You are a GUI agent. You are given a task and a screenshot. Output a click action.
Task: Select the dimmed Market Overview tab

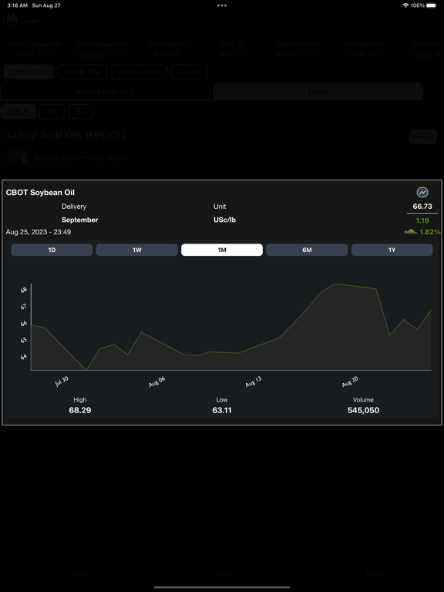[105, 92]
